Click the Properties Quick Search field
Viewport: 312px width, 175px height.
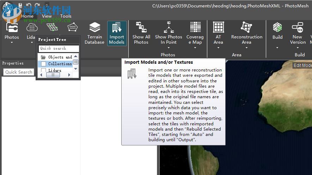[x=19, y=72]
